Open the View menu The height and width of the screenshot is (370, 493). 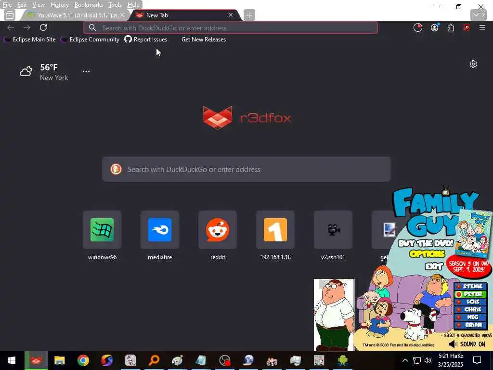tap(39, 5)
